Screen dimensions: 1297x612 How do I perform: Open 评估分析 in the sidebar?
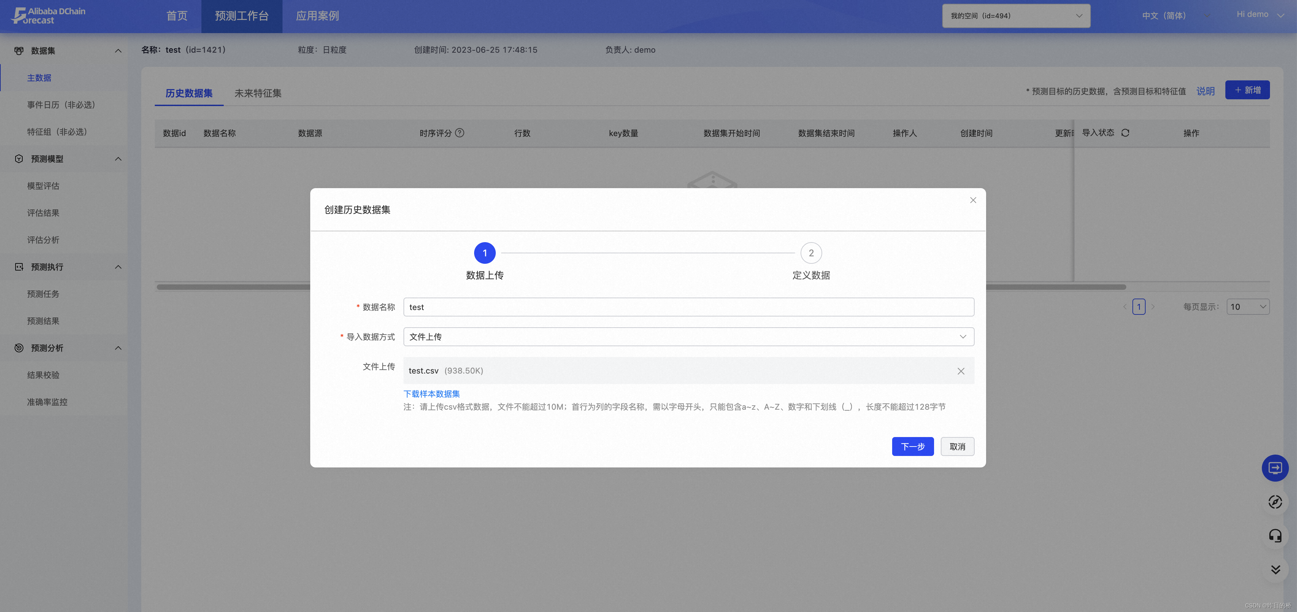[x=43, y=240]
